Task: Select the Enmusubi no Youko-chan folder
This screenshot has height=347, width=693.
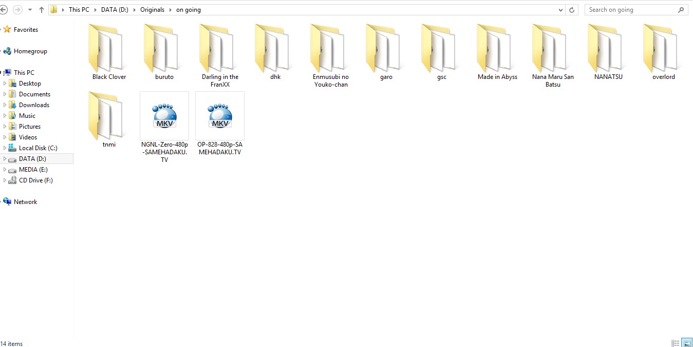Action: pyautogui.click(x=331, y=56)
